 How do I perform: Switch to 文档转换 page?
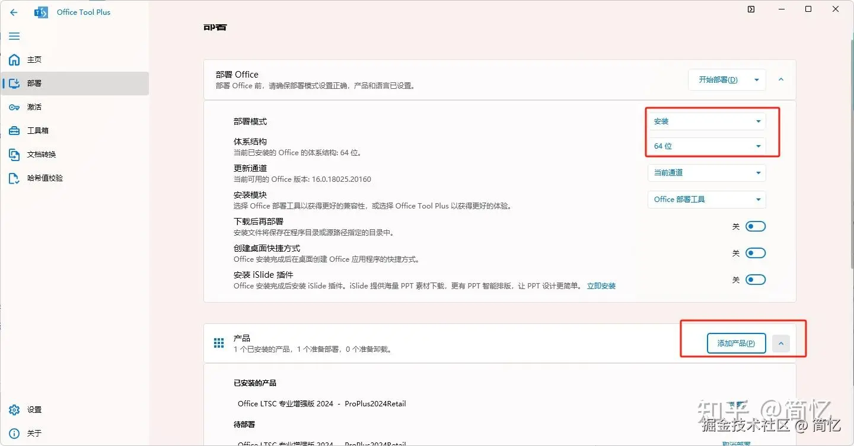pyautogui.click(x=75, y=155)
